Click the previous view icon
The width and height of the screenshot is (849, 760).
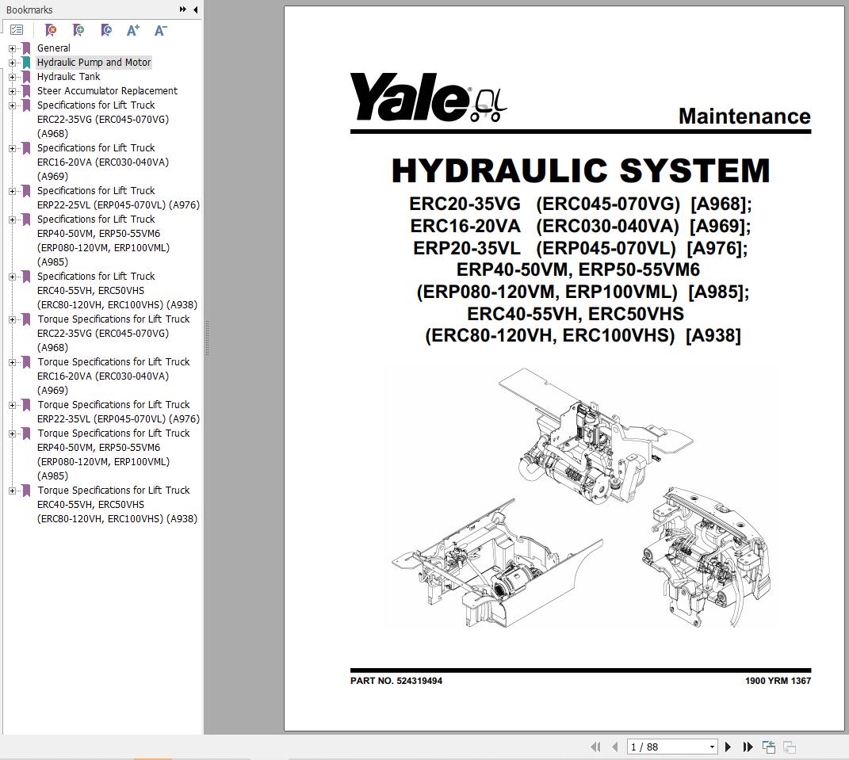(x=769, y=747)
